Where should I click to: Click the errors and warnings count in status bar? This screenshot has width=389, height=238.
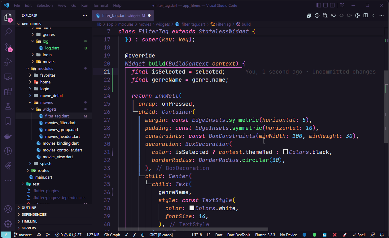(x=68, y=235)
